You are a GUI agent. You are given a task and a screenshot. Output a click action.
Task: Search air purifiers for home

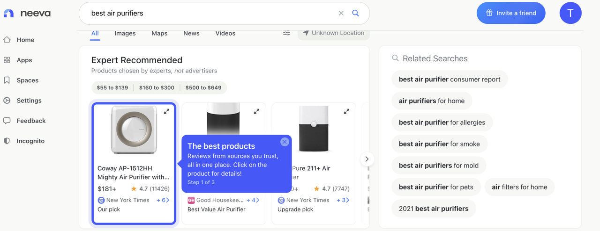432,101
